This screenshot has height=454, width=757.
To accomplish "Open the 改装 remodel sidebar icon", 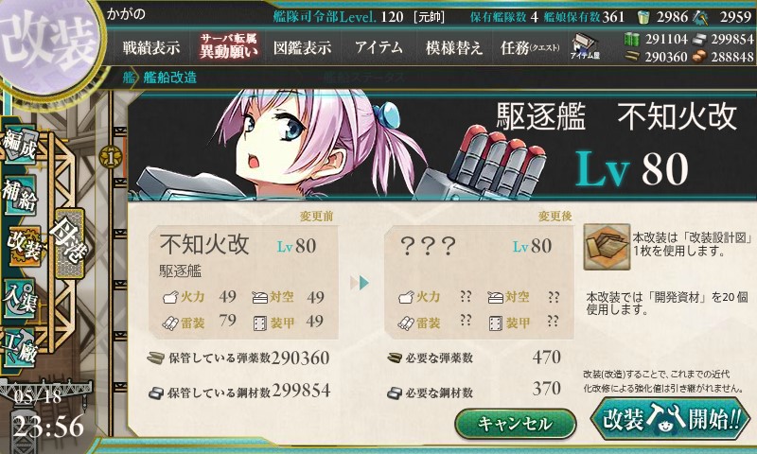I will click(x=22, y=245).
